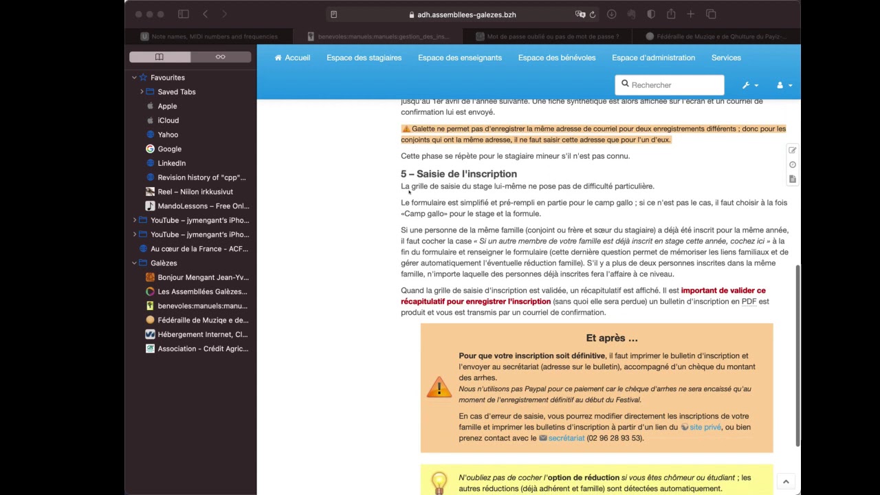Click the back-to-top arrow button
Screen dimensions: 880x495
pyautogui.click(x=786, y=482)
